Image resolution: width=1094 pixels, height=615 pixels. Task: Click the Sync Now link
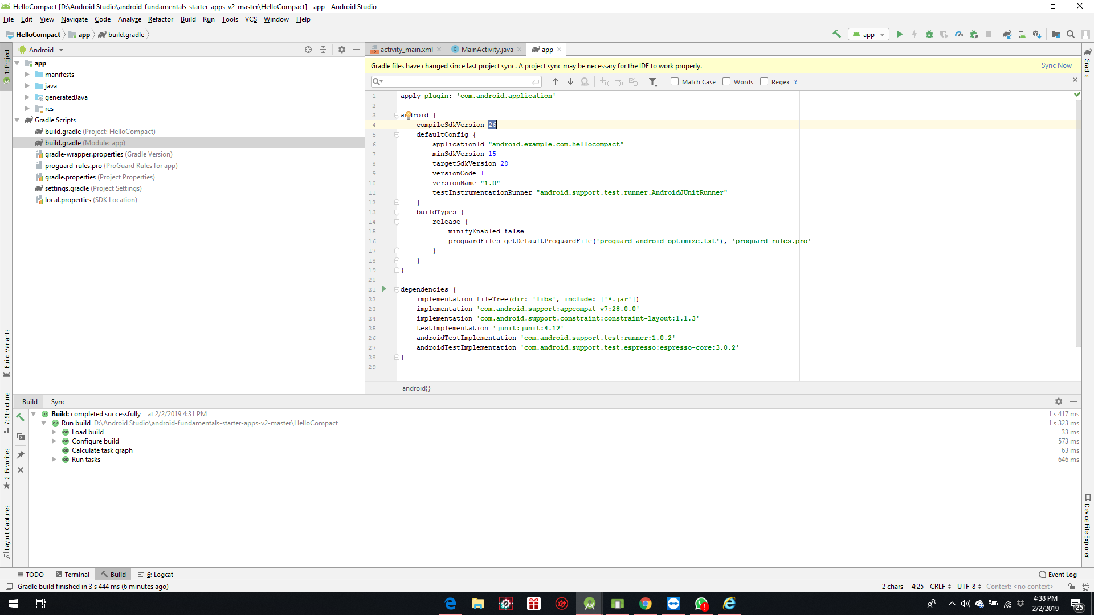pos(1056,65)
